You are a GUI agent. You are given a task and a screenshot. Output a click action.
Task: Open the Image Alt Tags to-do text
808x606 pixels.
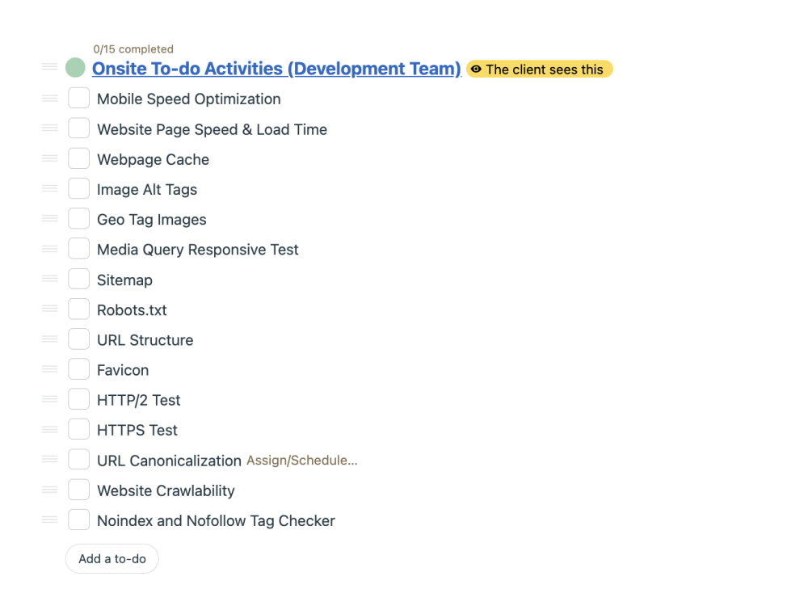(x=147, y=190)
